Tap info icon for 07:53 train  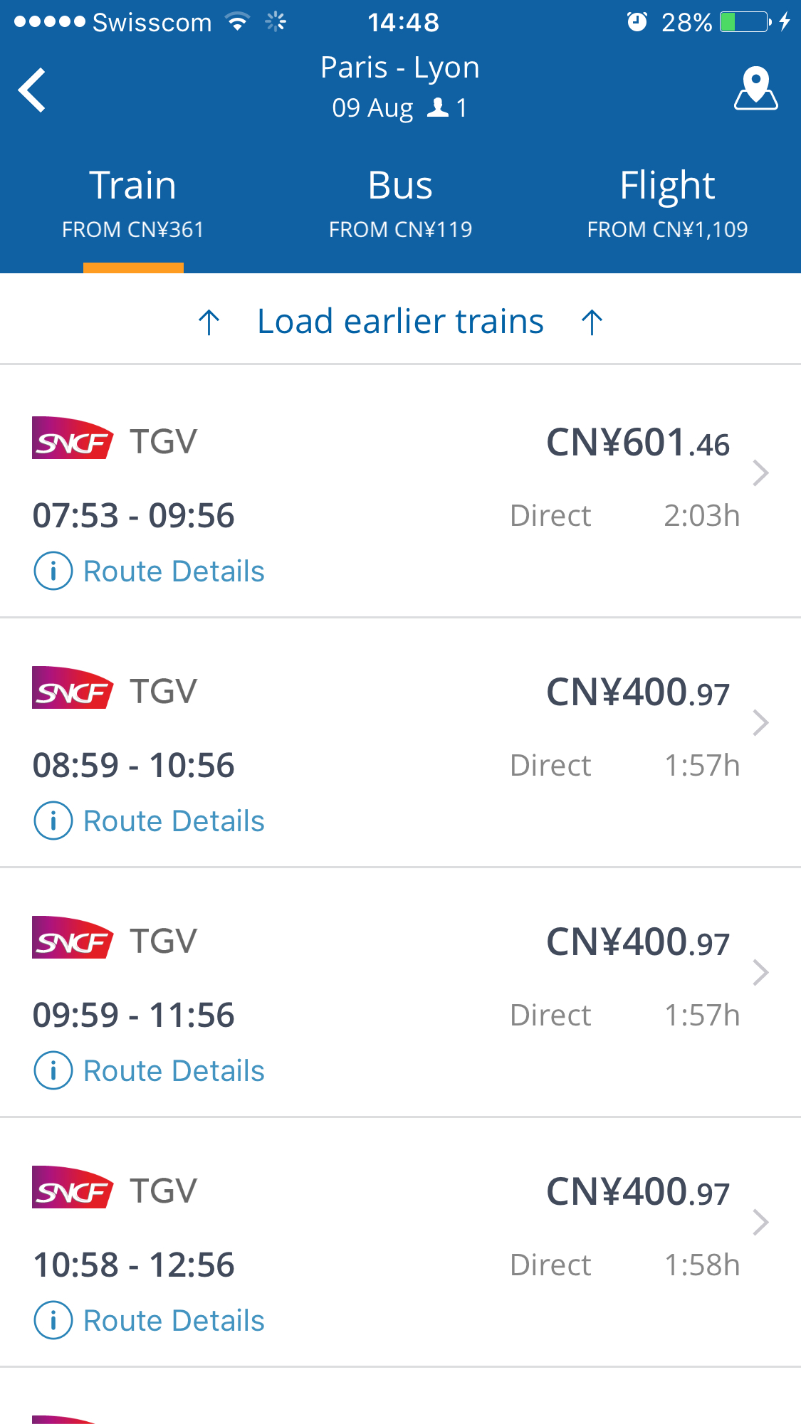(x=53, y=571)
